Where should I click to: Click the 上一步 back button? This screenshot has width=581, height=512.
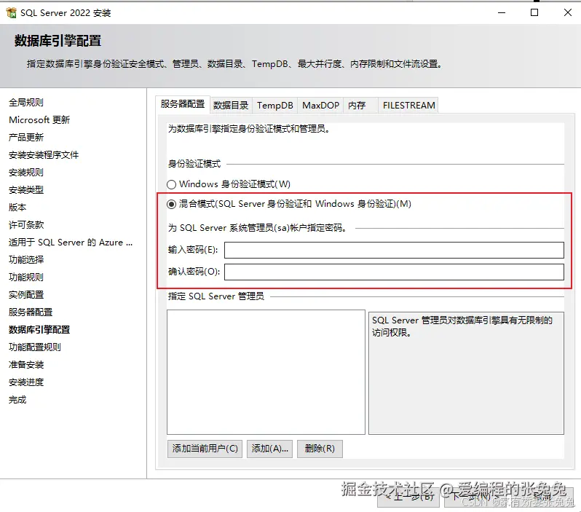[x=408, y=497]
